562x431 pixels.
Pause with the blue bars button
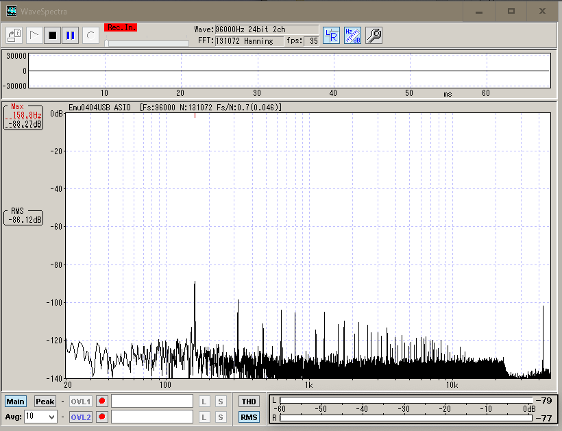tap(70, 35)
